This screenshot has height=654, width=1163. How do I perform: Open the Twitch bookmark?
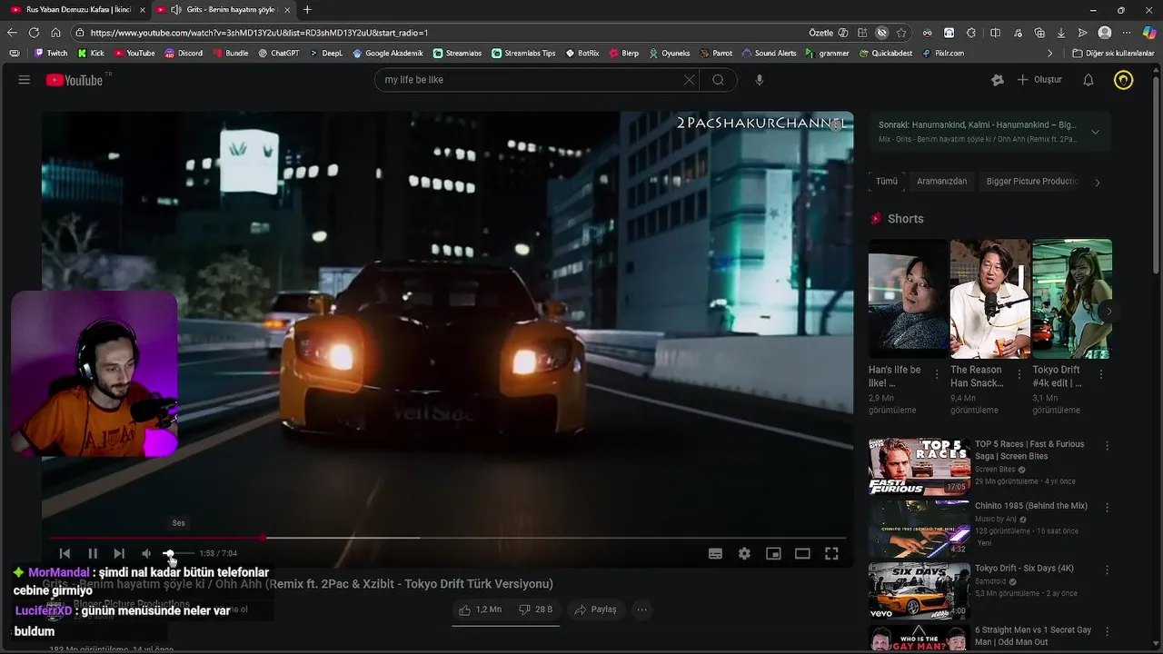point(51,54)
